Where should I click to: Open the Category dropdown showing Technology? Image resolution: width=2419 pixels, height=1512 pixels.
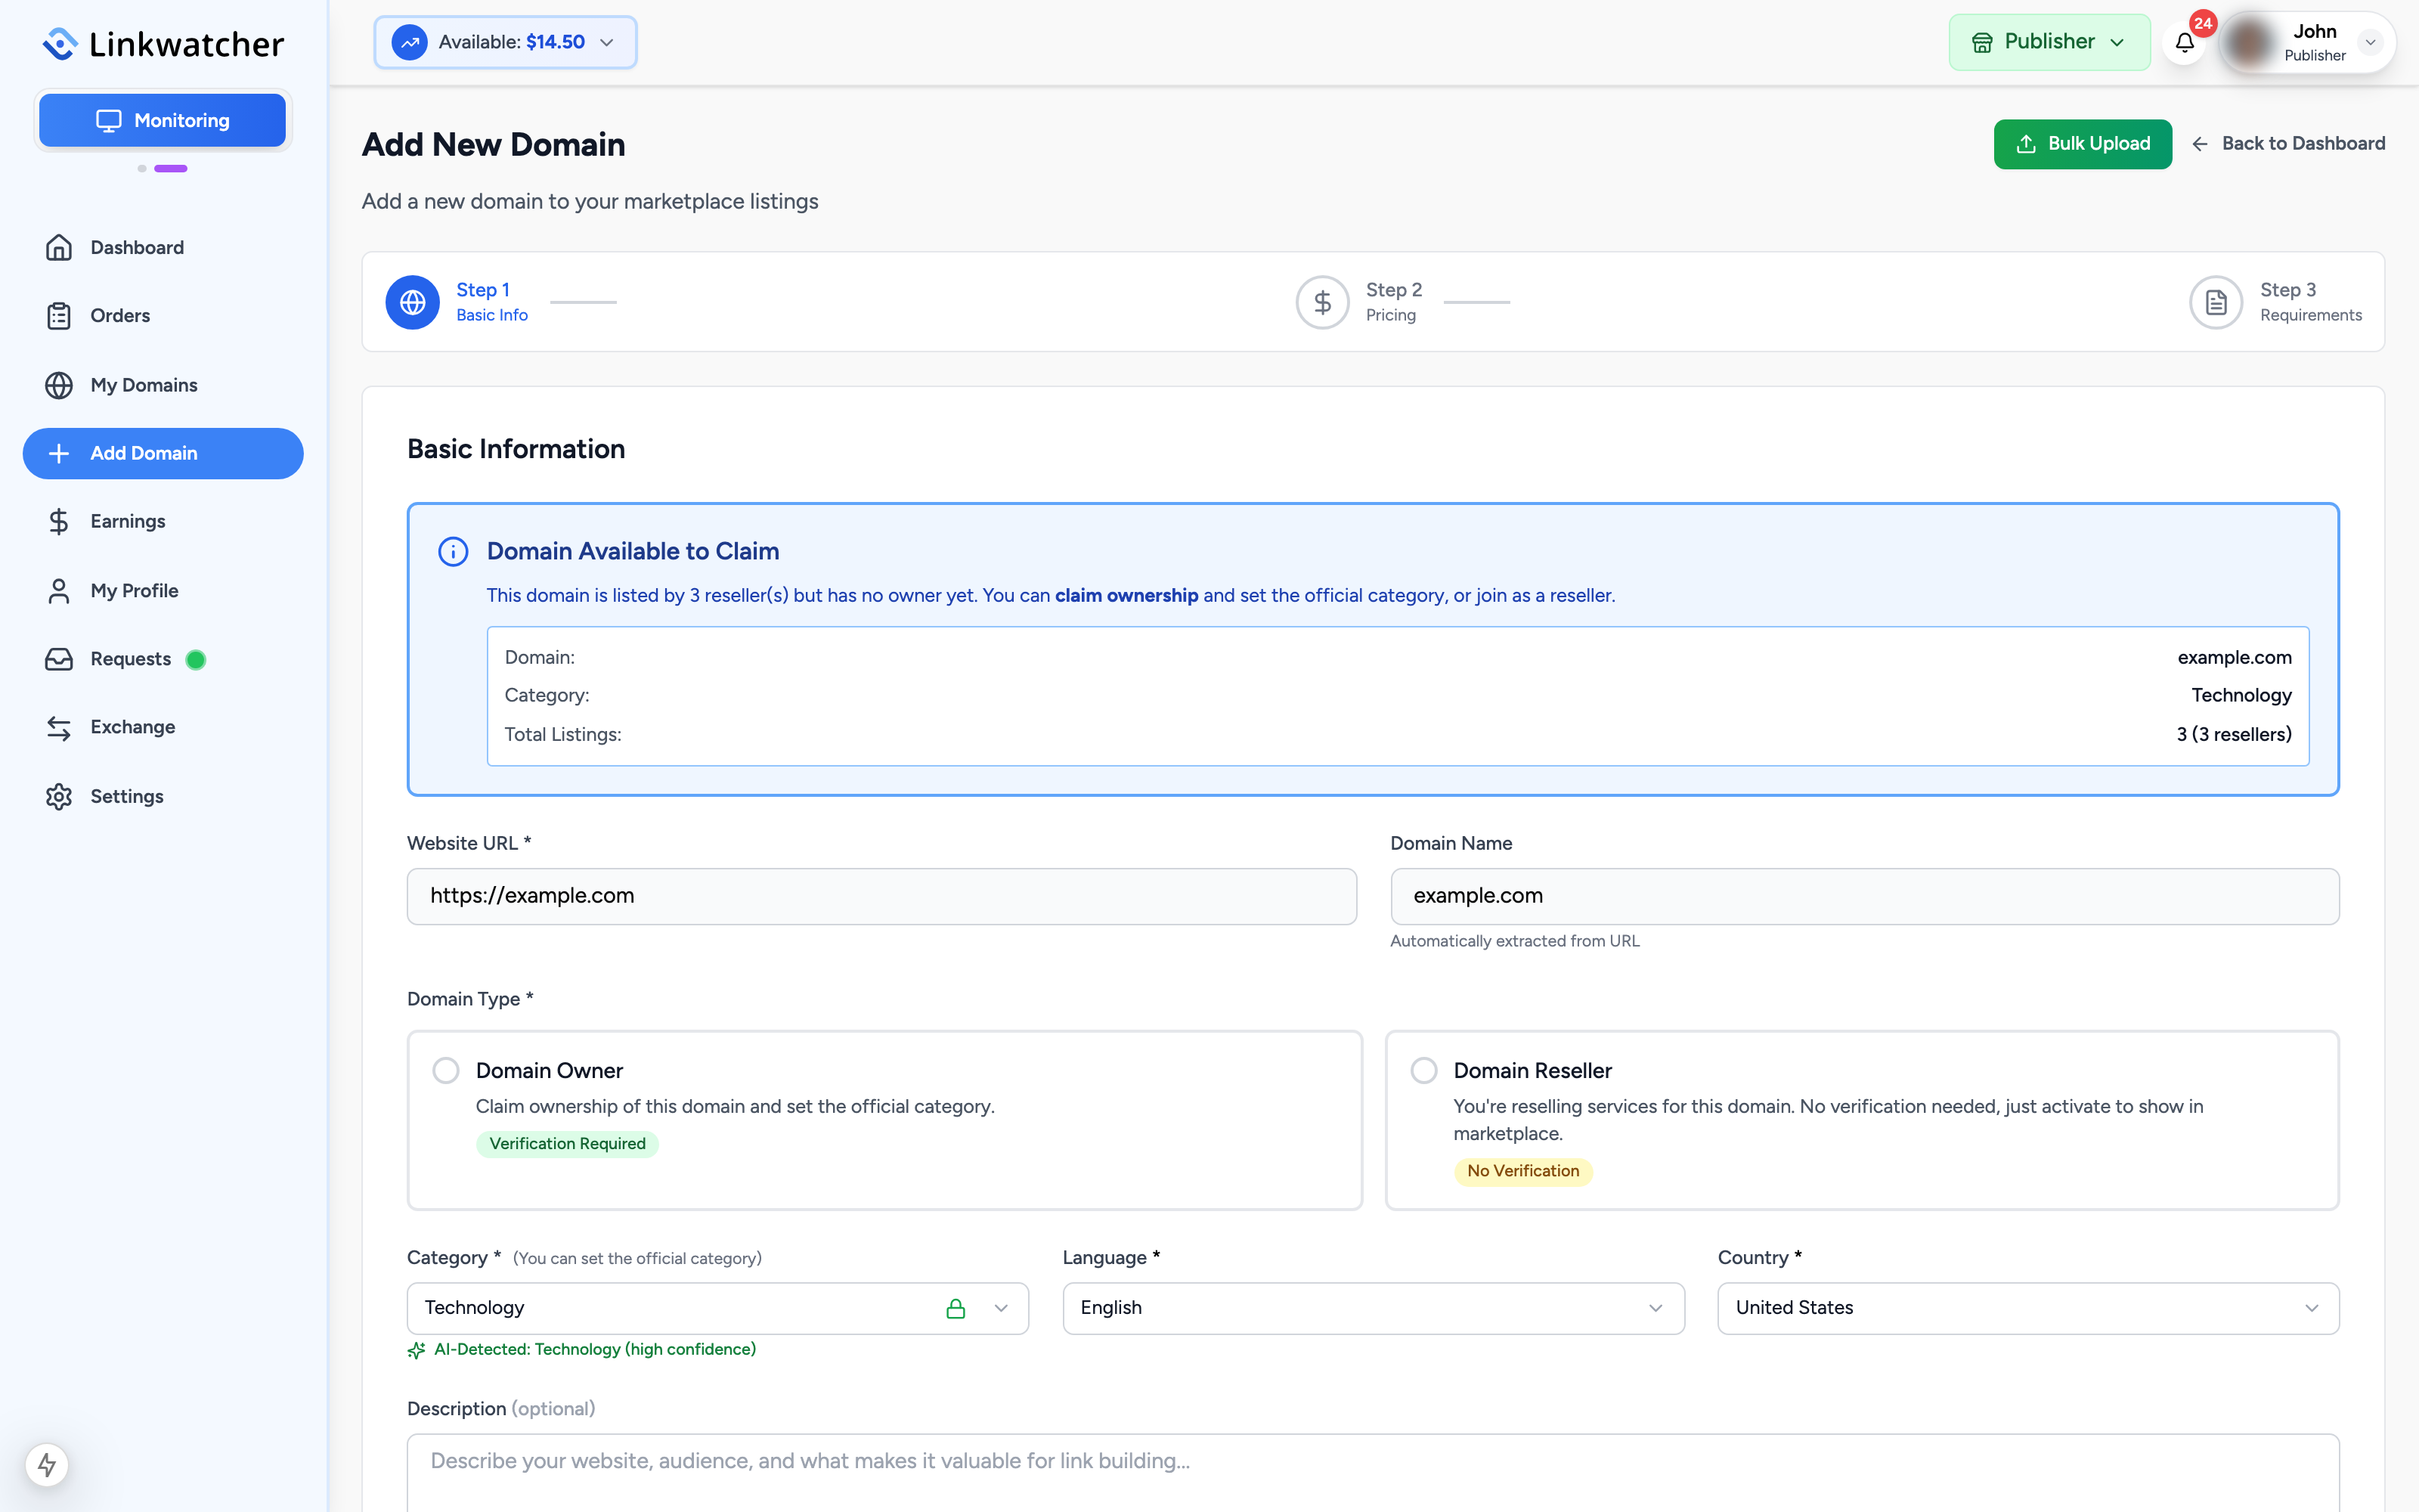tap(717, 1308)
